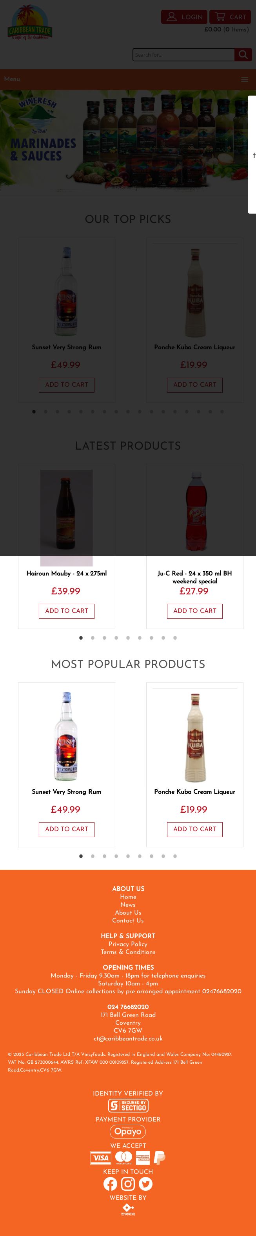Image resolution: width=256 pixels, height=1236 pixels.
Task: Click the ct@caribbeantrade.co.uk email link
Action: tap(128, 1038)
